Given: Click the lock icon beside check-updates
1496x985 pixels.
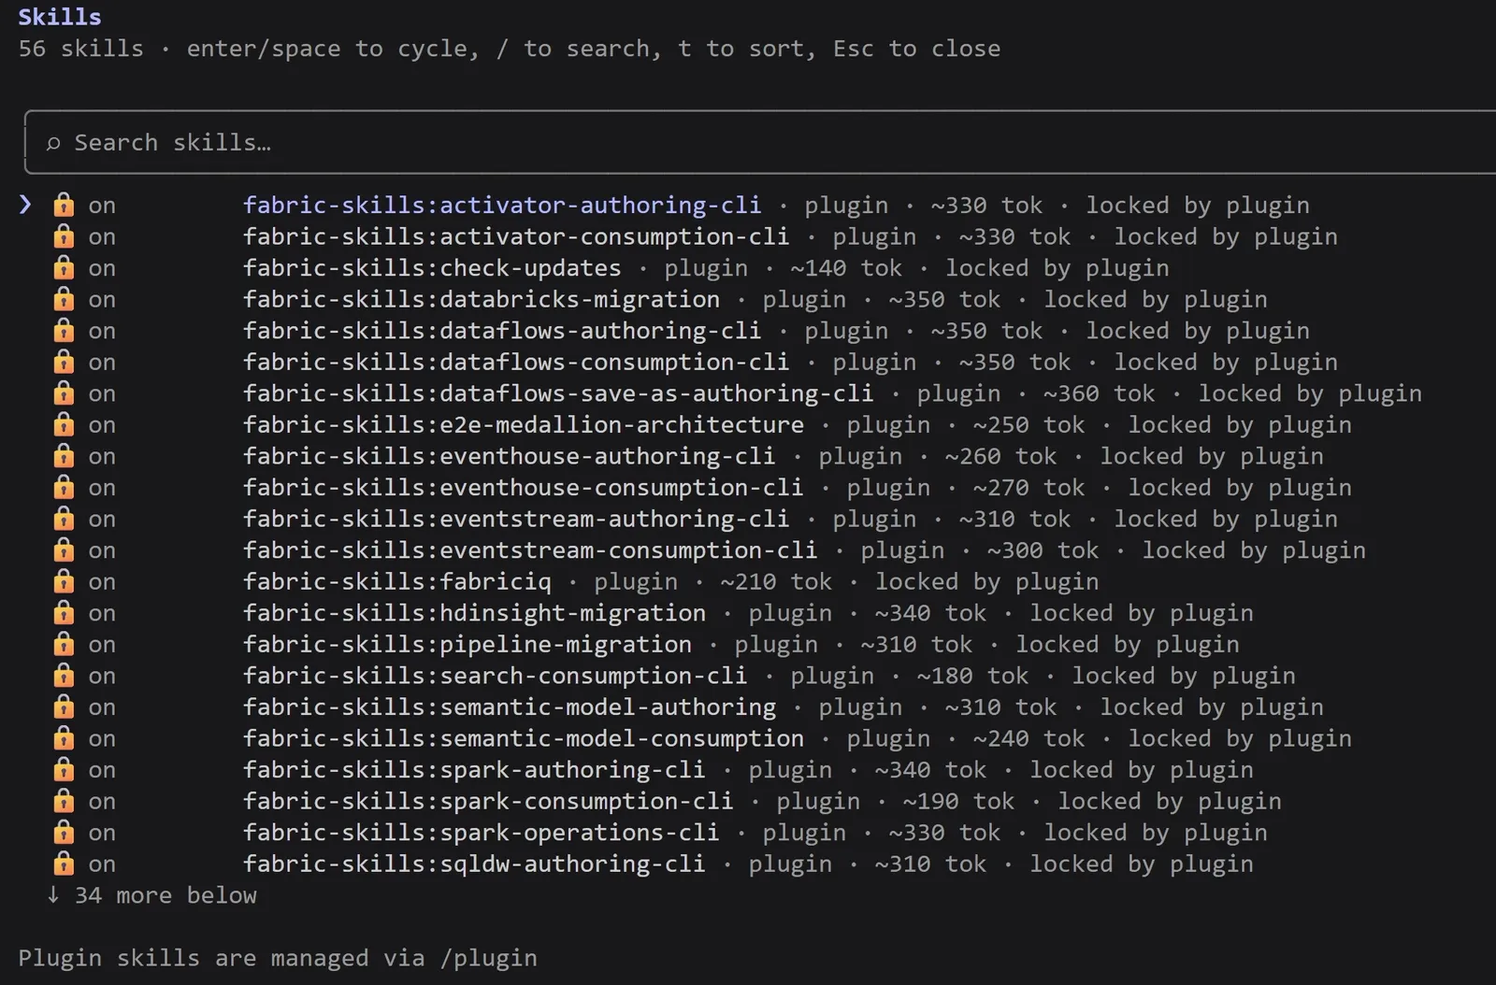Looking at the screenshot, I should tap(64, 267).
